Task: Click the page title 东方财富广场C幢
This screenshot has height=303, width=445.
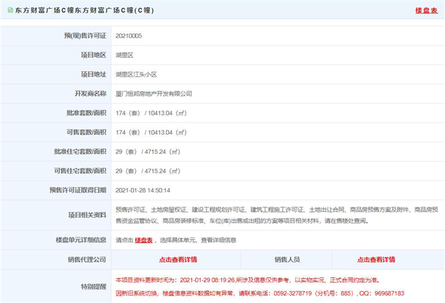Action: coord(85,11)
